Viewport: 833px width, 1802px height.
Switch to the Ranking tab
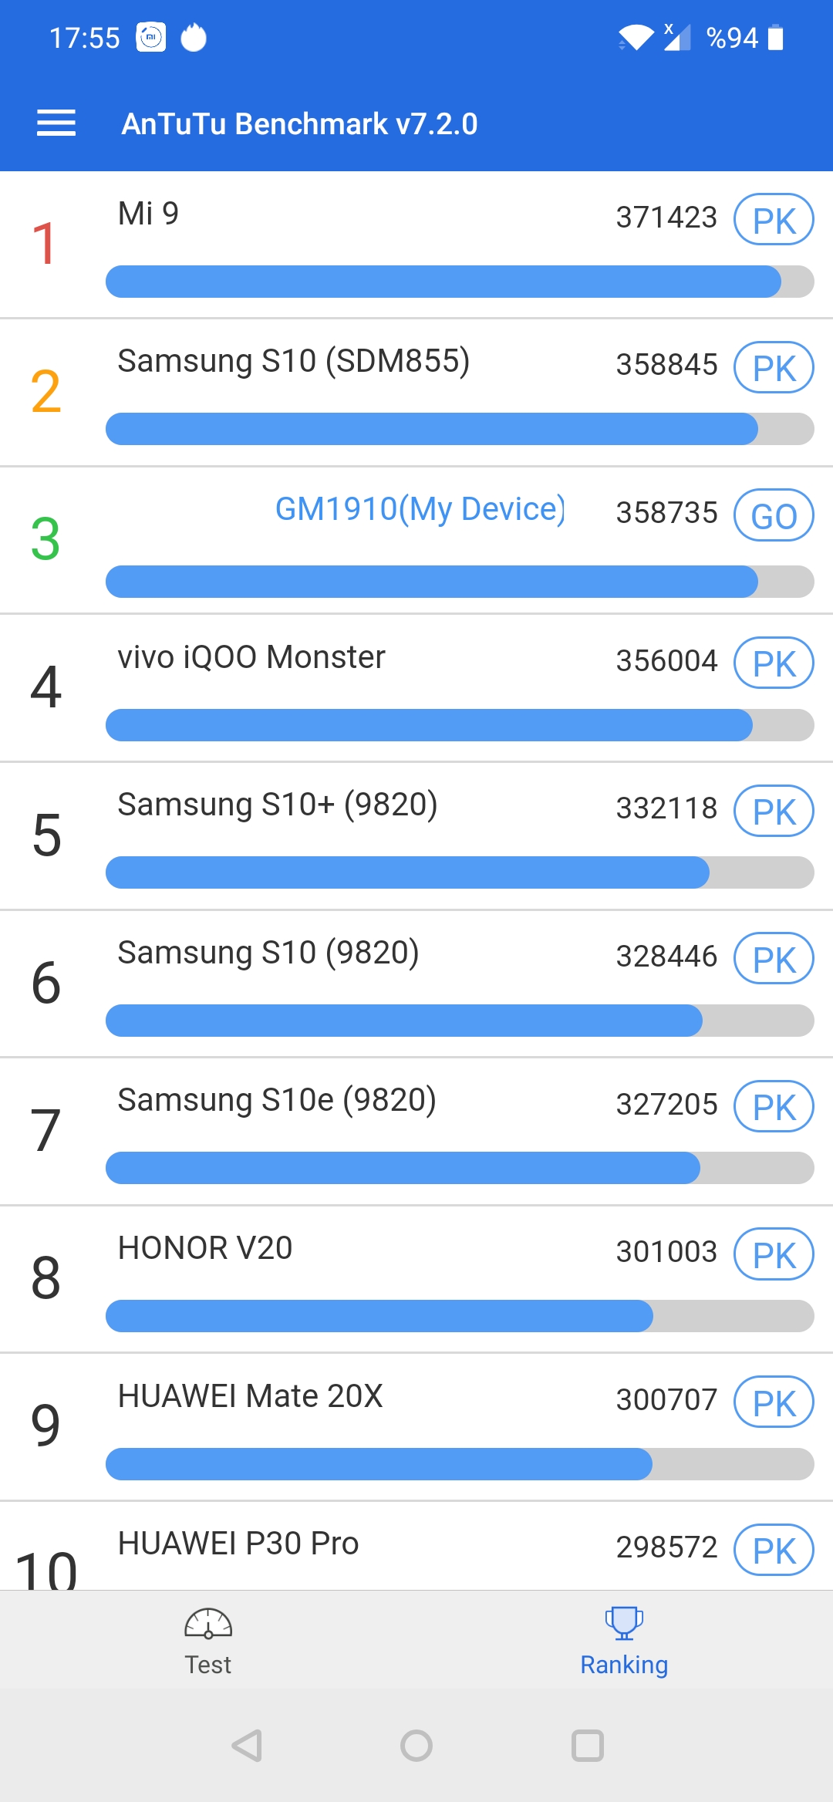click(625, 1639)
